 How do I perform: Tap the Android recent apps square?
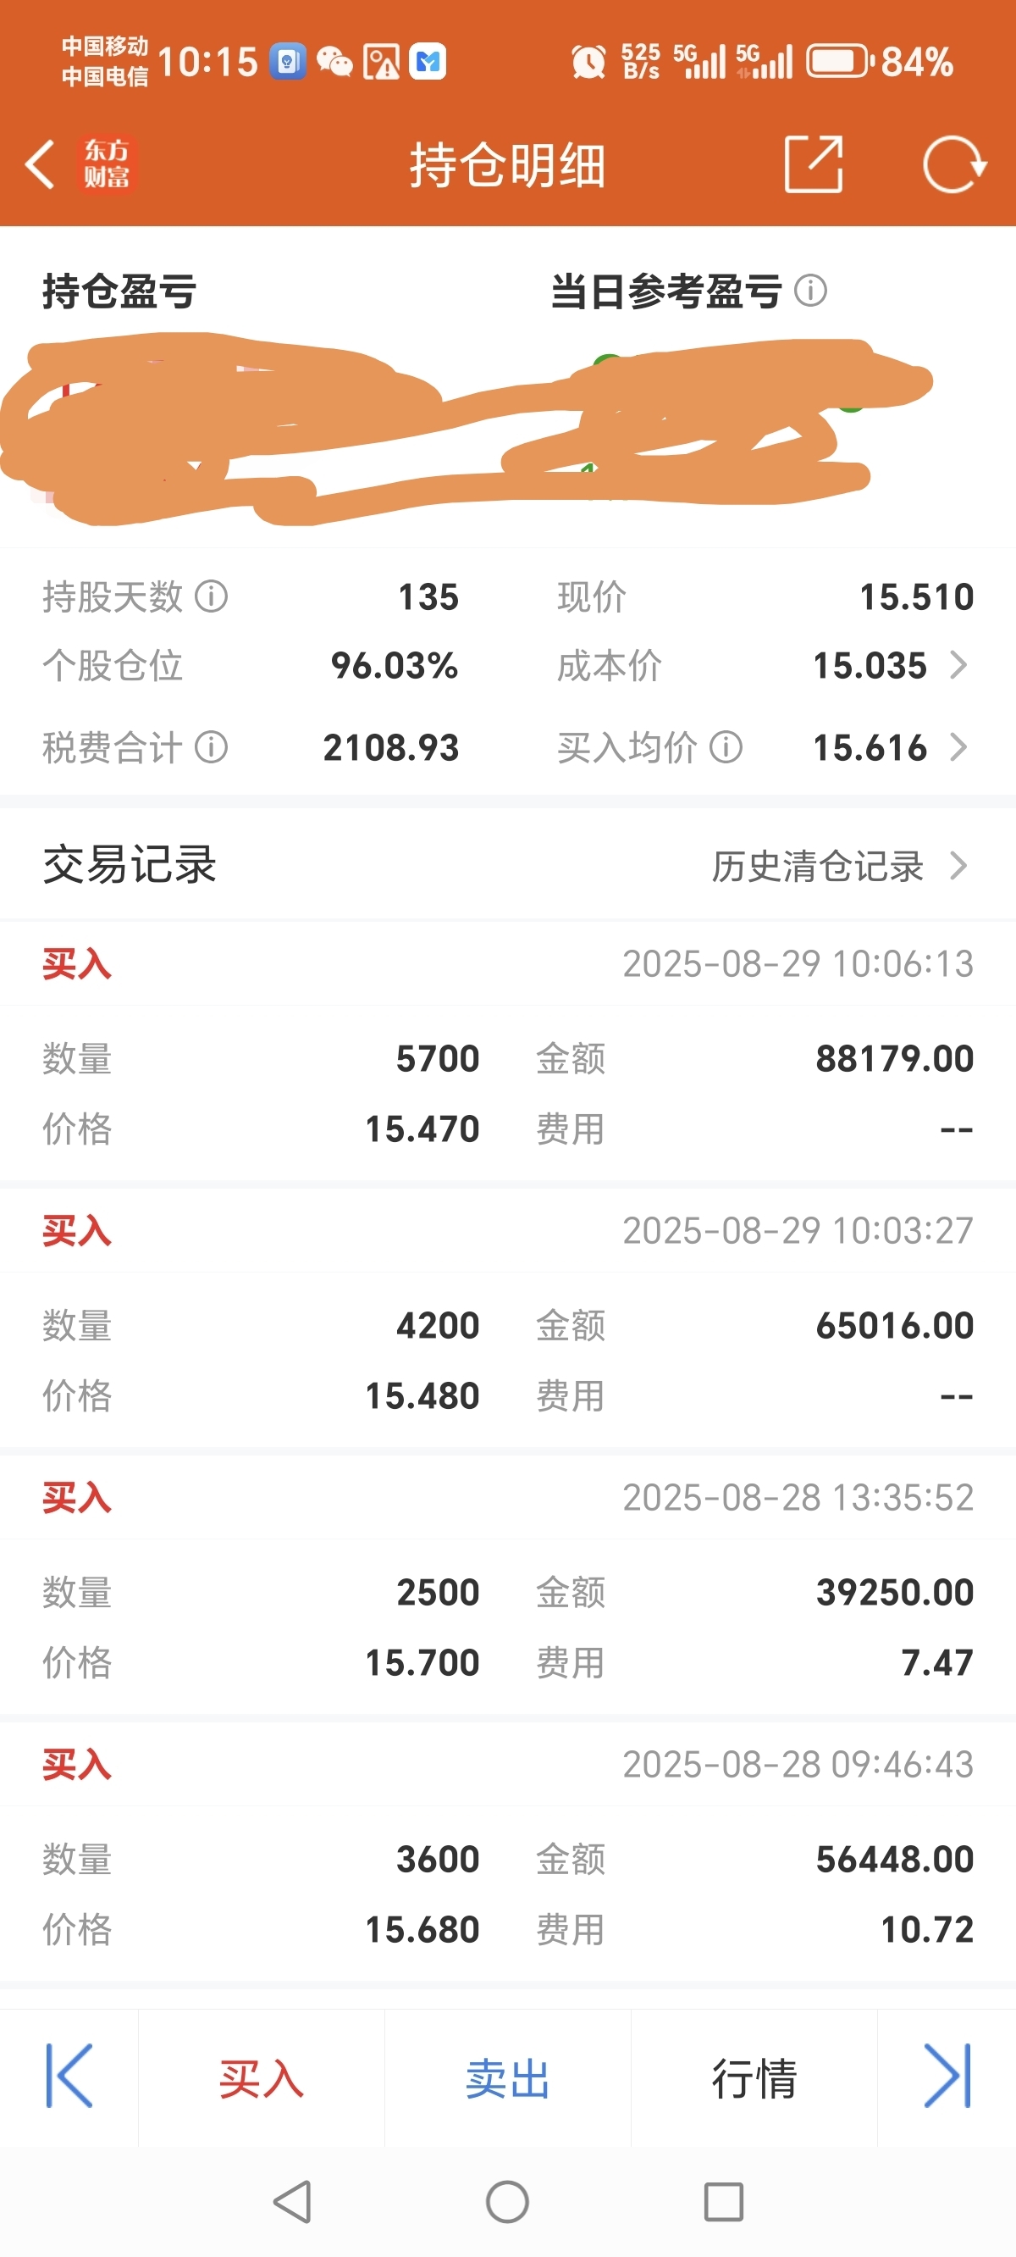click(x=723, y=2202)
